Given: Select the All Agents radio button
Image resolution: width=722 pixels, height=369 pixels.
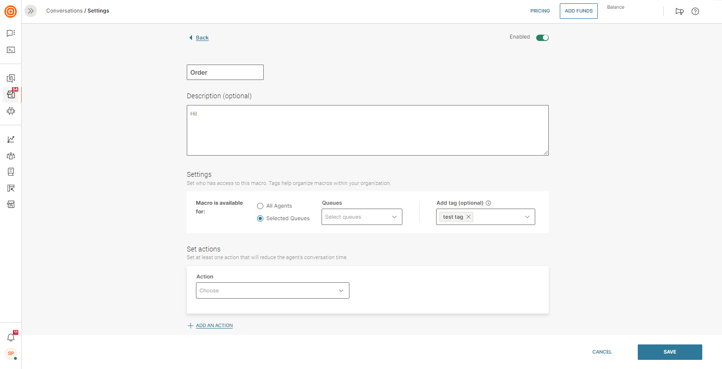Looking at the screenshot, I should [x=260, y=206].
